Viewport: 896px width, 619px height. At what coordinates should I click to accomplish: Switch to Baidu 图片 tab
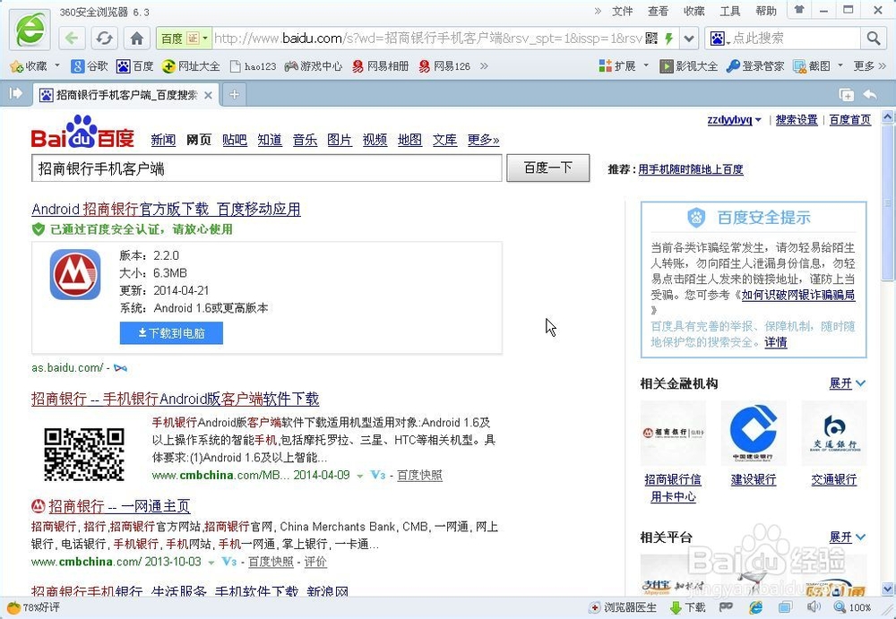click(340, 140)
